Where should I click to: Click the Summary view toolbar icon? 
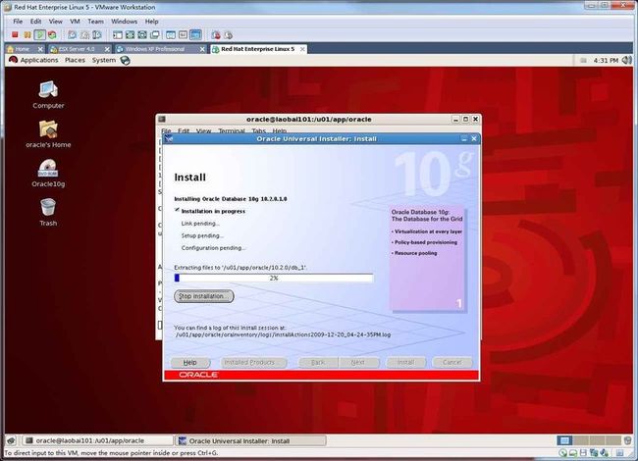coord(171,35)
